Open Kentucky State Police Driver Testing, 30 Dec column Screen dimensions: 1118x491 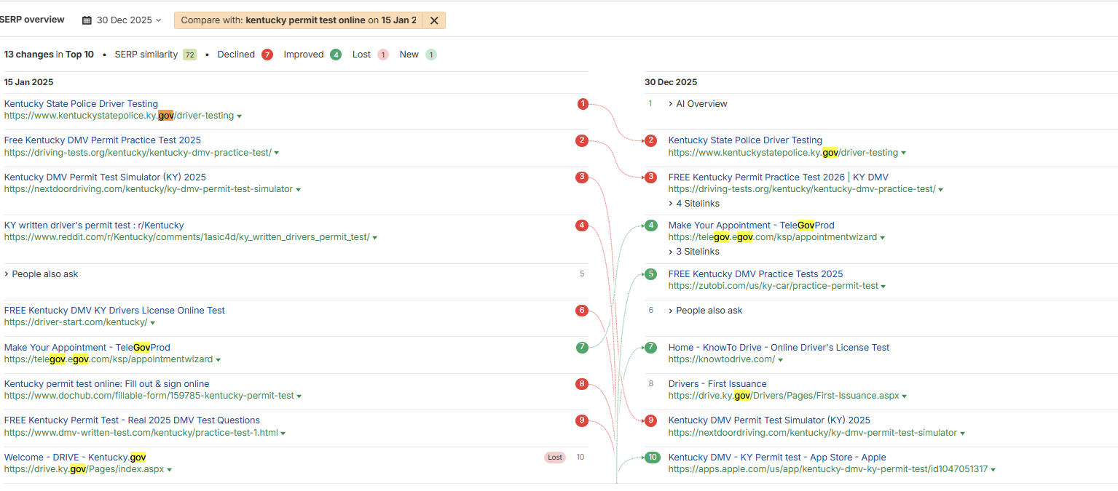pos(745,140)
